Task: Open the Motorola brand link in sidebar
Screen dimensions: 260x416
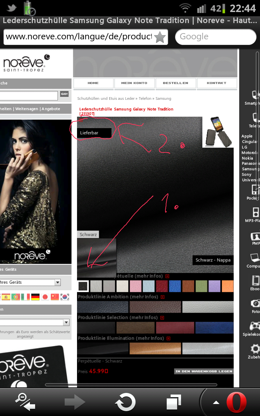Action: tap(250, 152)
